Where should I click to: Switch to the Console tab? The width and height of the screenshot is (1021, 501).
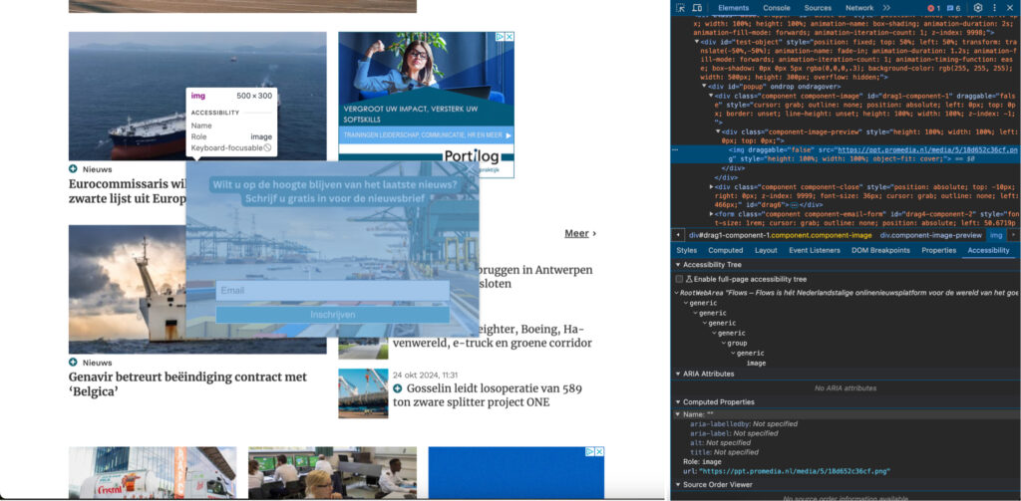[776, 8]
